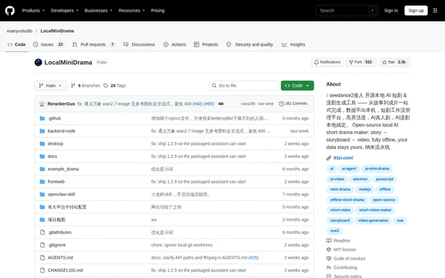The image size is (445, 278).
Task: Switch to the Code tab
Action: click(x=17, y=44)
